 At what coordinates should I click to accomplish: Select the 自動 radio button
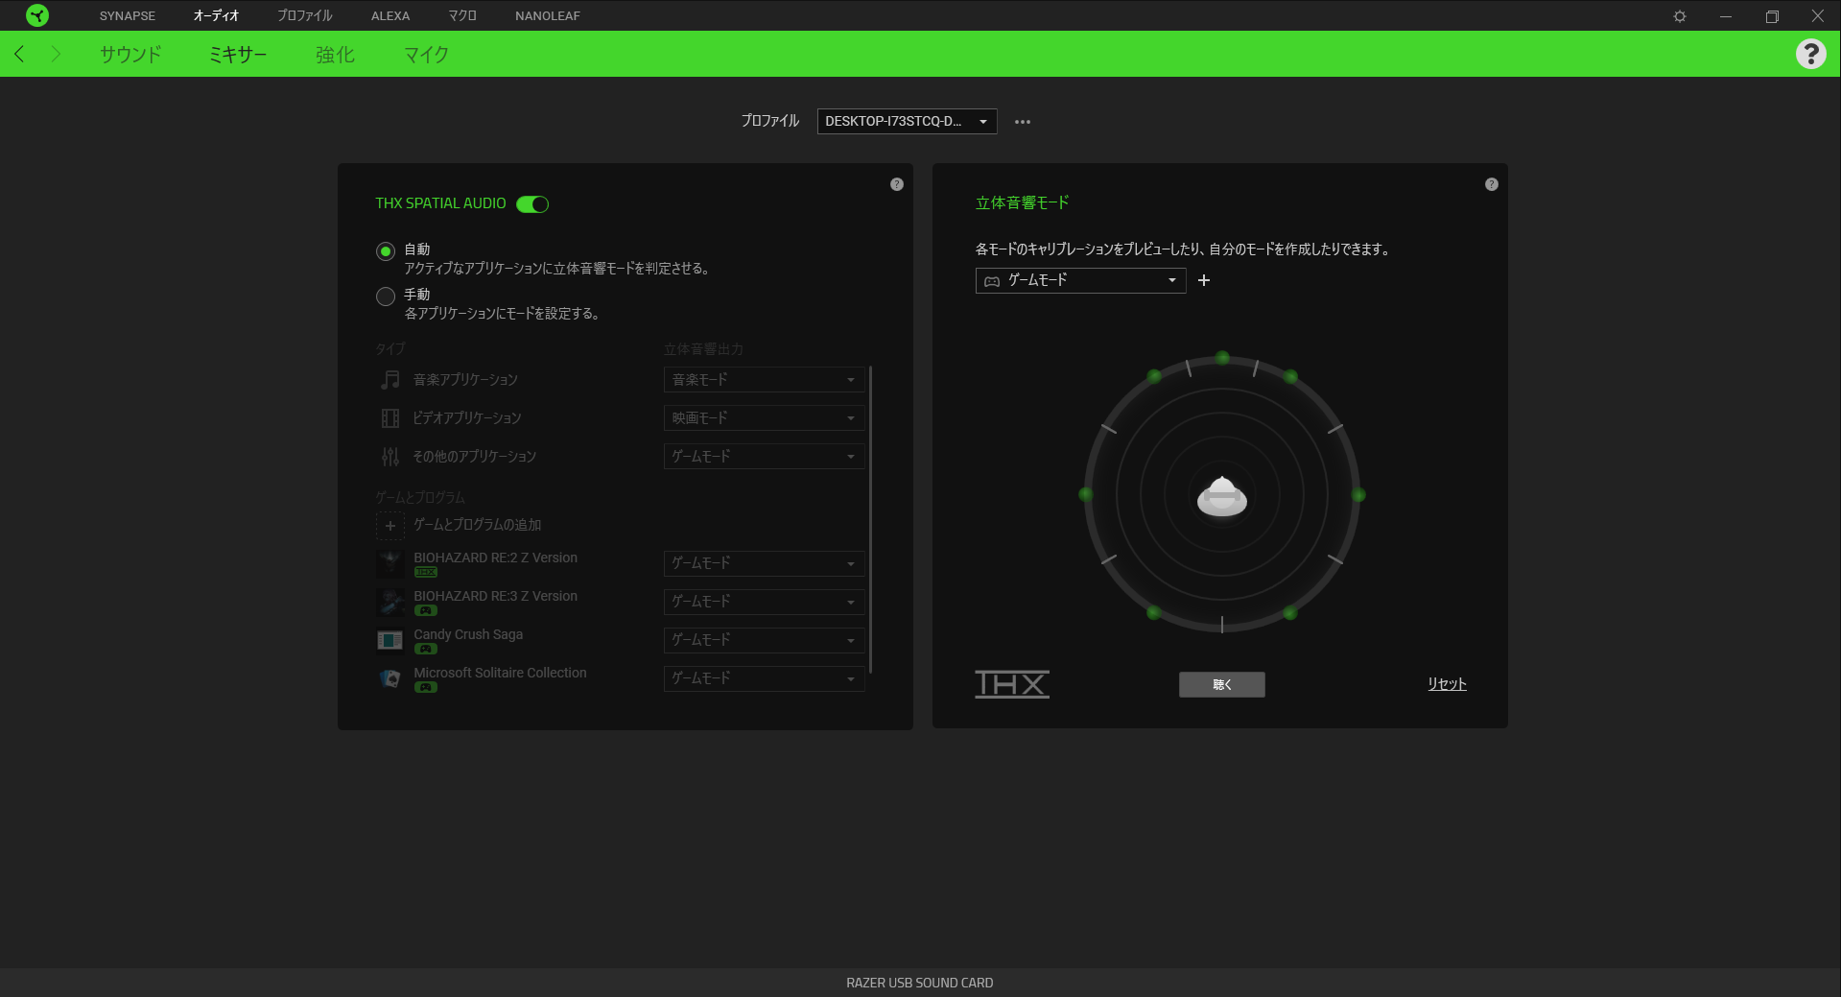pos(386,251)
